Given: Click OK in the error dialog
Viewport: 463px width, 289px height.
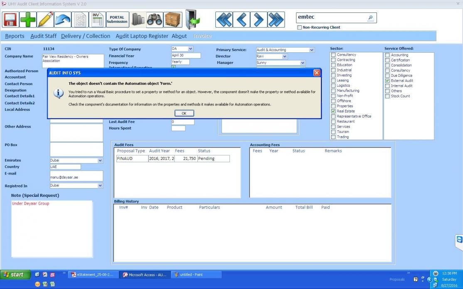Looking at the screenshot, I should point(184,113).
